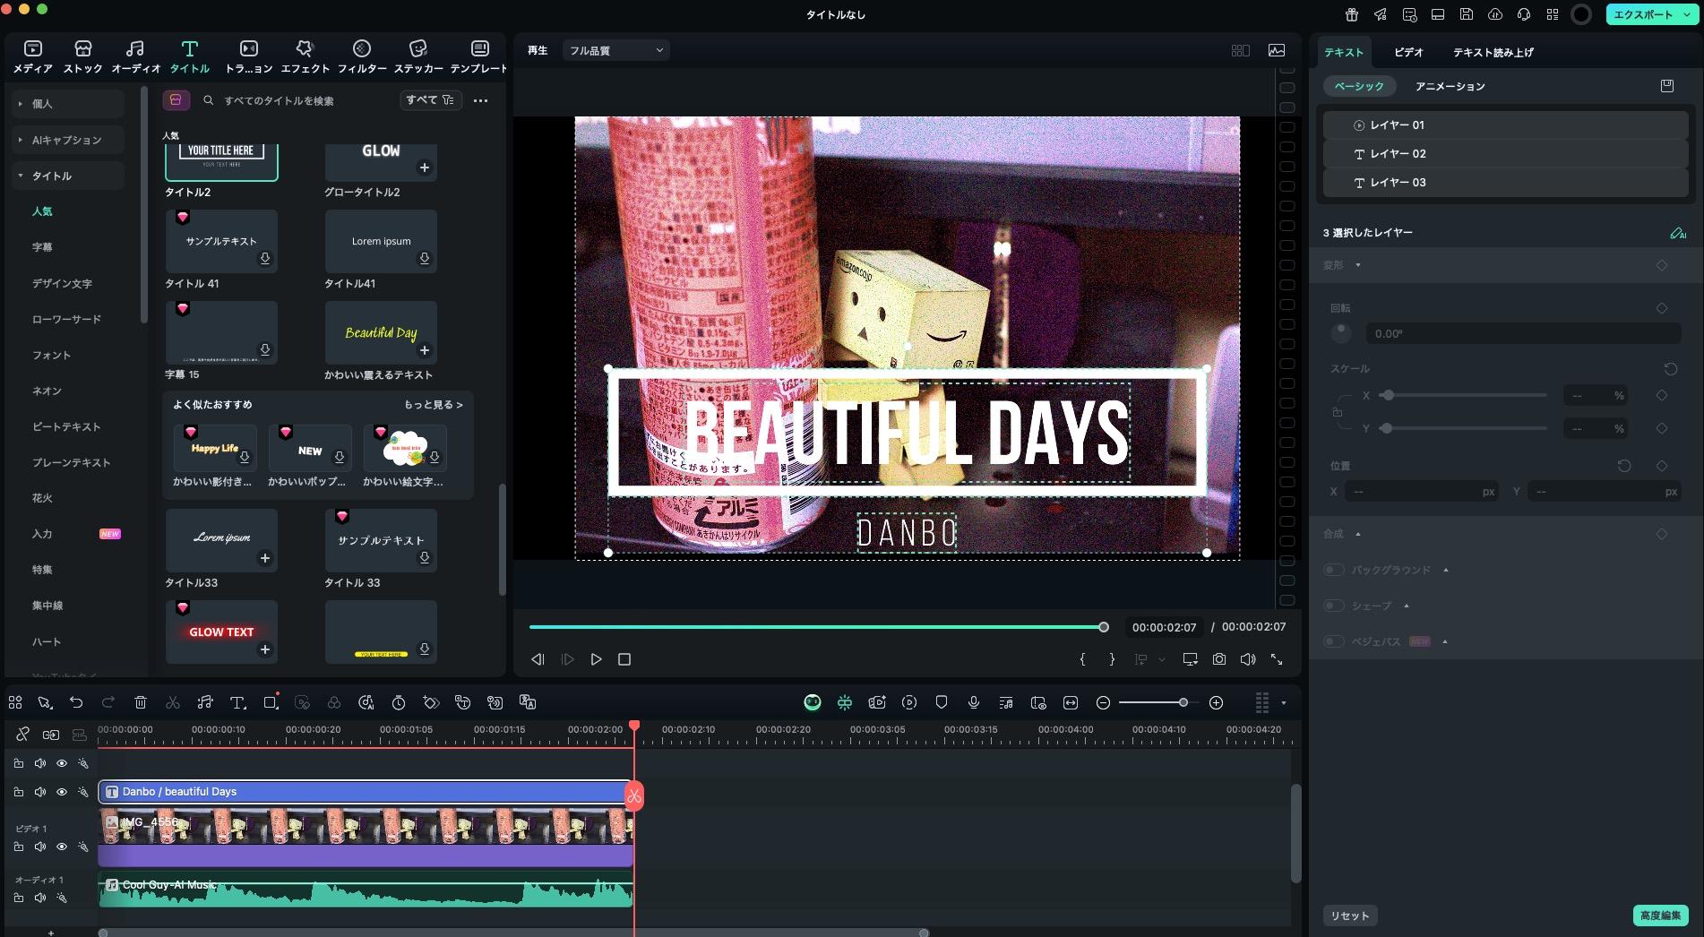1704x937 pixels.
Task: Select the GLOW TEXT title thumbnail
Action: [x=221, y=632]
